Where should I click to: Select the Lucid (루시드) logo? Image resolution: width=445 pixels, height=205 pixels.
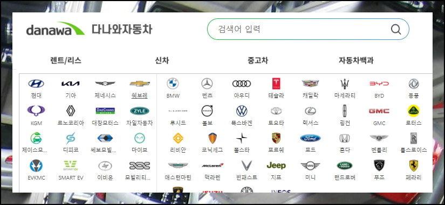tap(178, 111)
